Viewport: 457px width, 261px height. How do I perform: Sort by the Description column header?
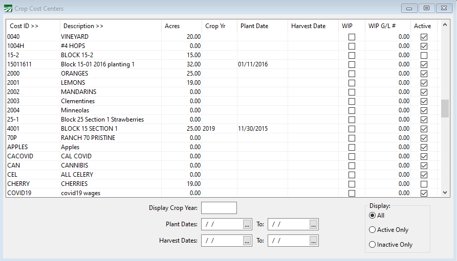coord(83,26)
